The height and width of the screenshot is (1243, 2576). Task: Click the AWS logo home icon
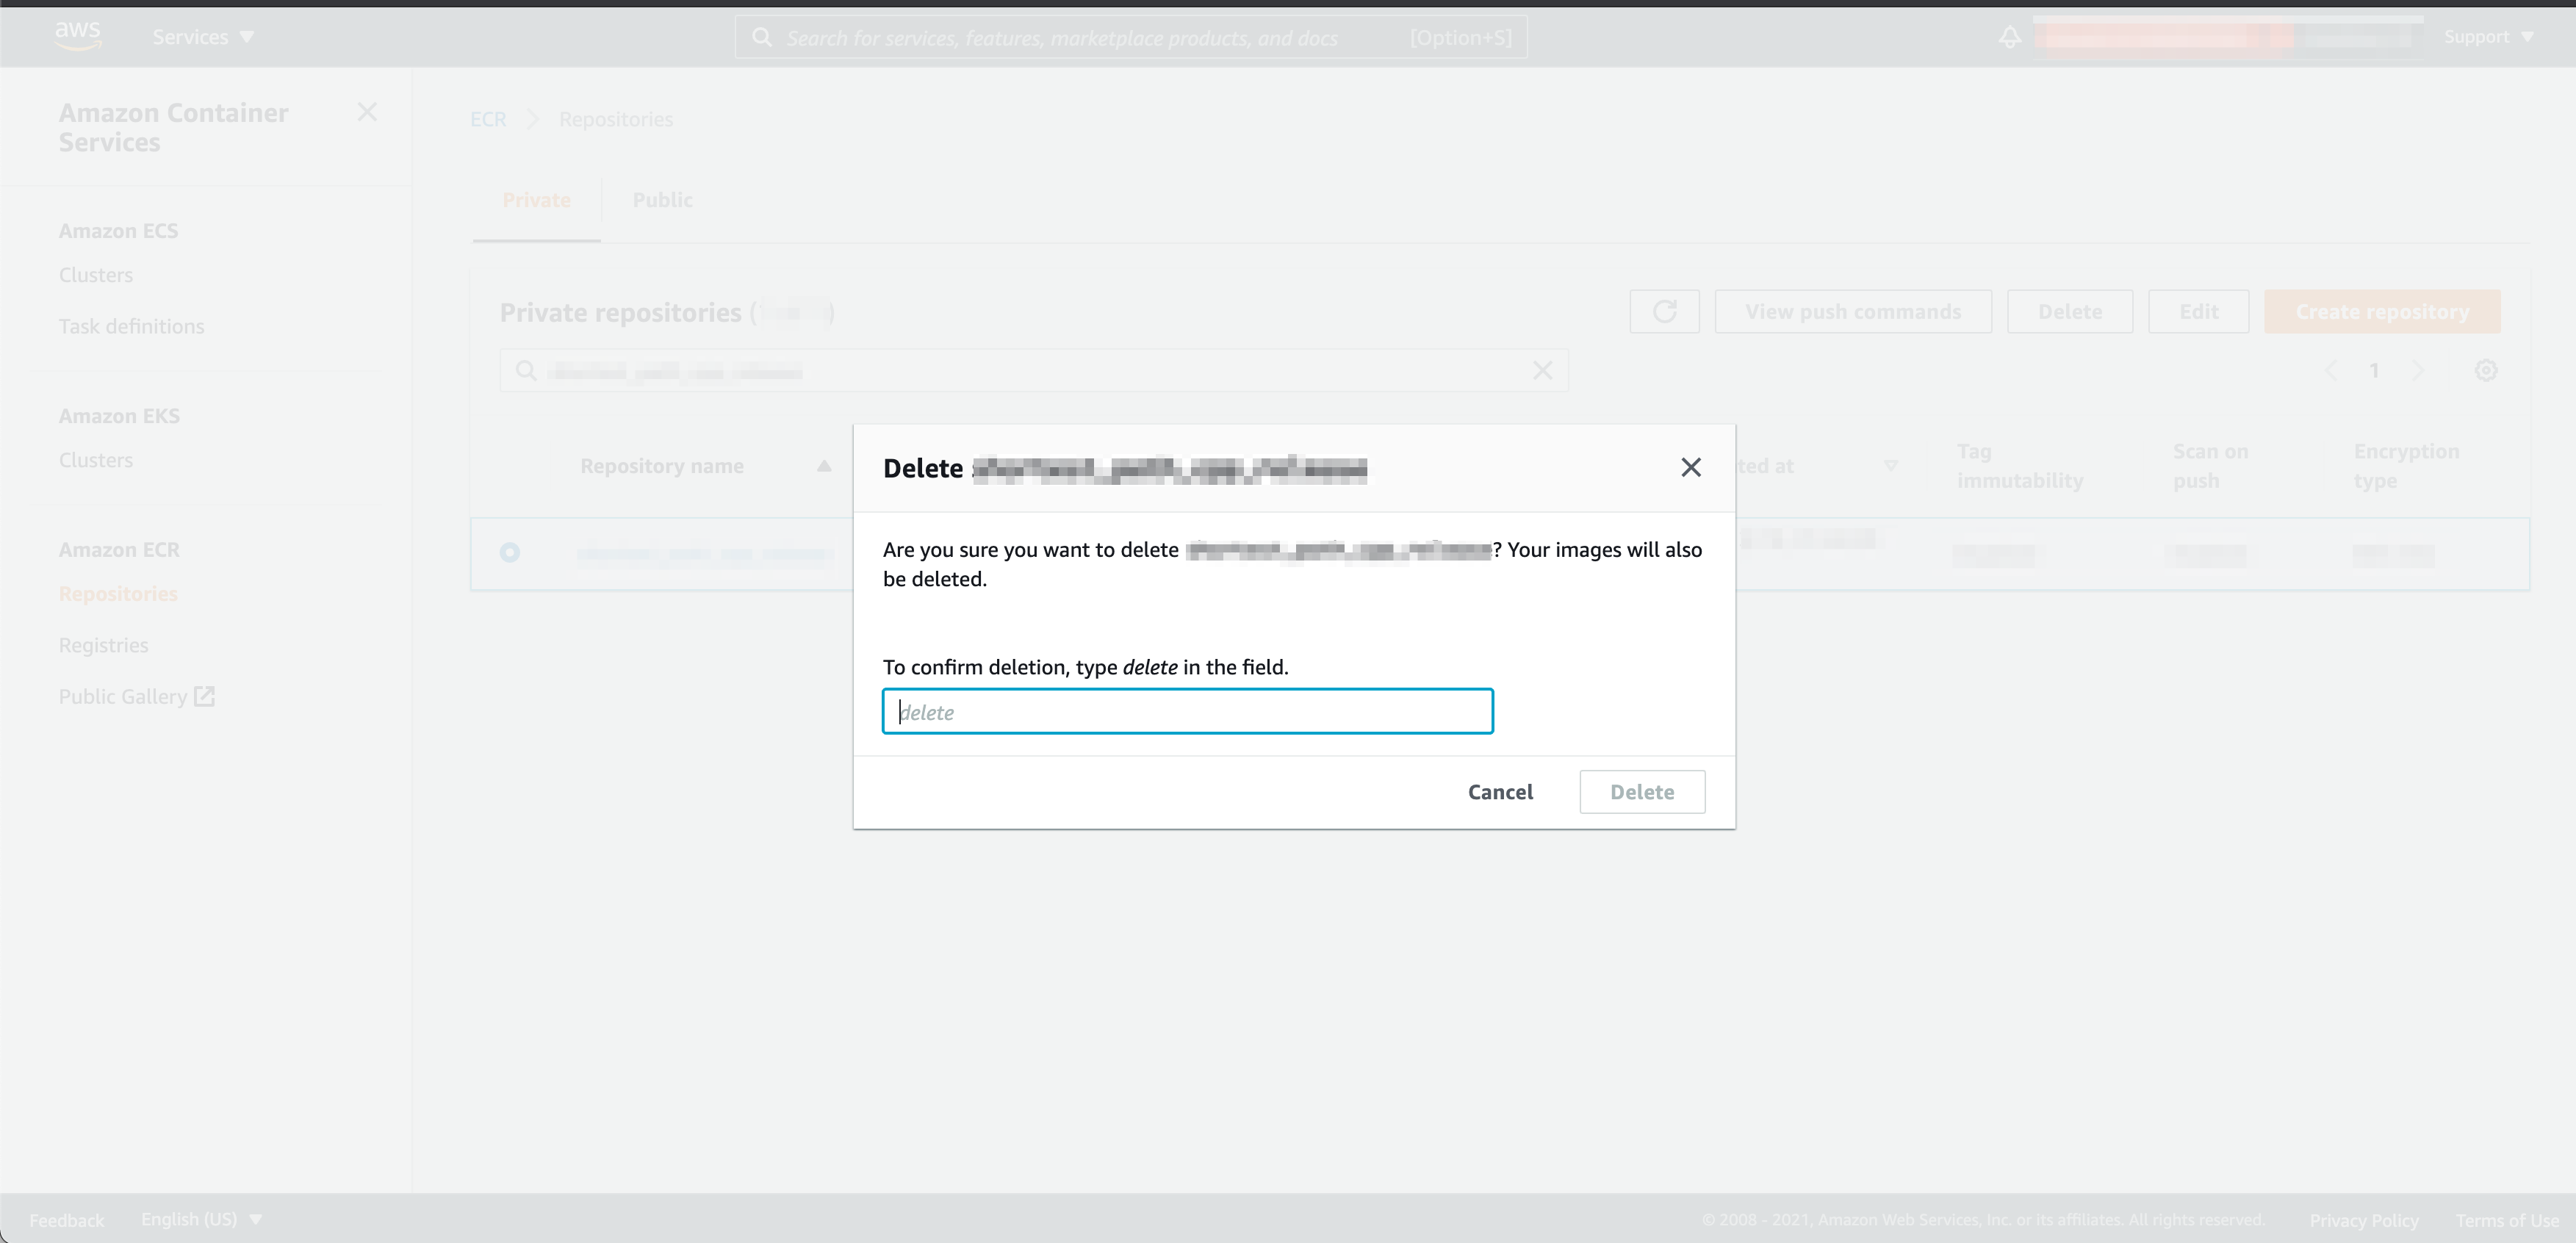pos(78,36)
